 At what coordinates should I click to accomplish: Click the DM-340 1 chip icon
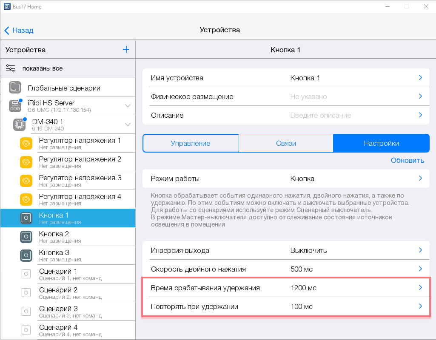pyautogui.click(x=19, y=125)
